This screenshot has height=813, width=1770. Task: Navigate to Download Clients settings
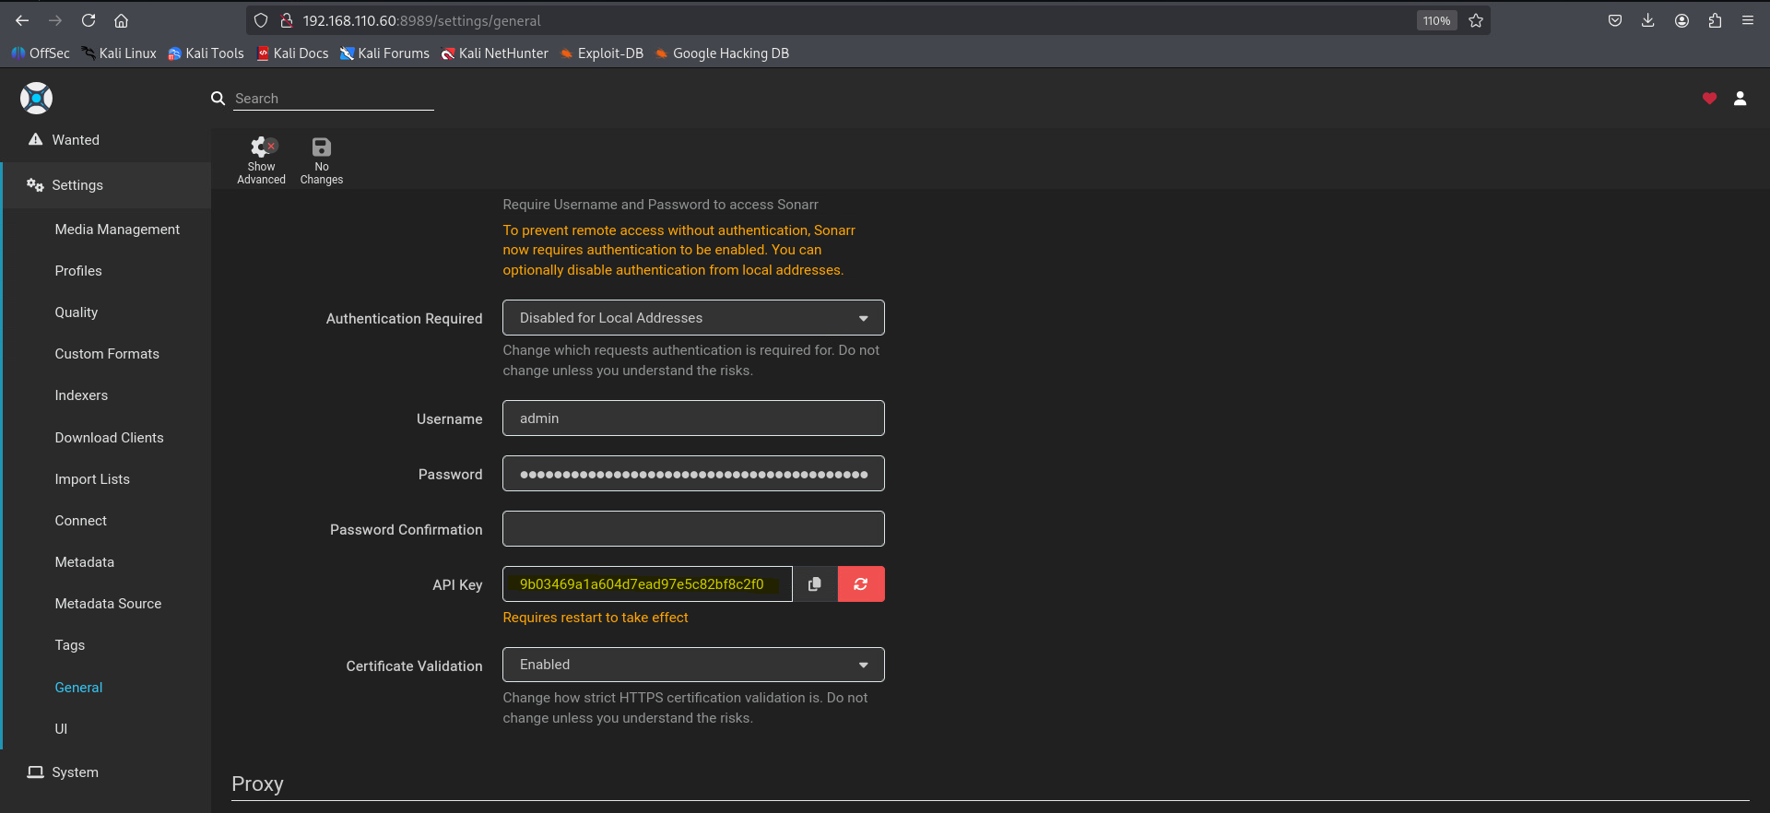tap(109, 438)
